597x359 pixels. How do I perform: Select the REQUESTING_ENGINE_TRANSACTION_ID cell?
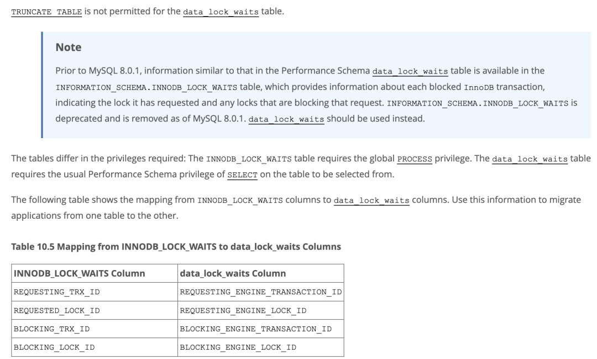260,292
